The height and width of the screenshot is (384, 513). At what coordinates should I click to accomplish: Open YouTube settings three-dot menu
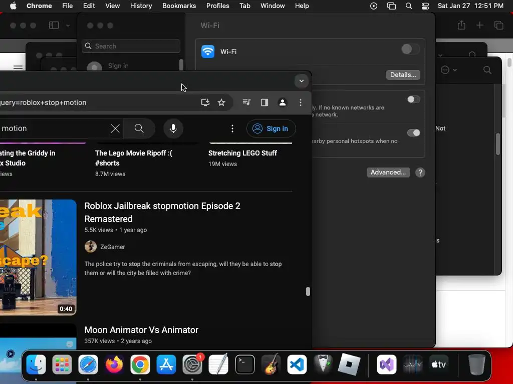coord(232,128)
